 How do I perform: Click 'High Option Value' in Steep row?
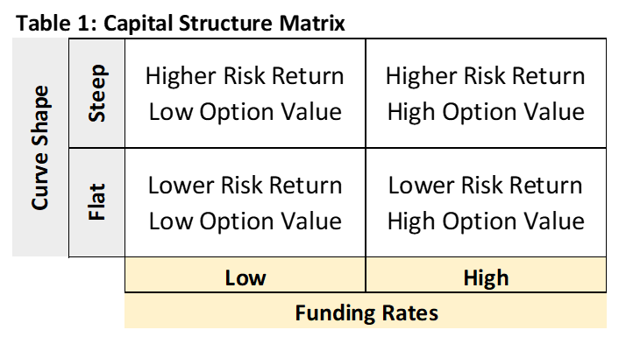tap(486, 112)
